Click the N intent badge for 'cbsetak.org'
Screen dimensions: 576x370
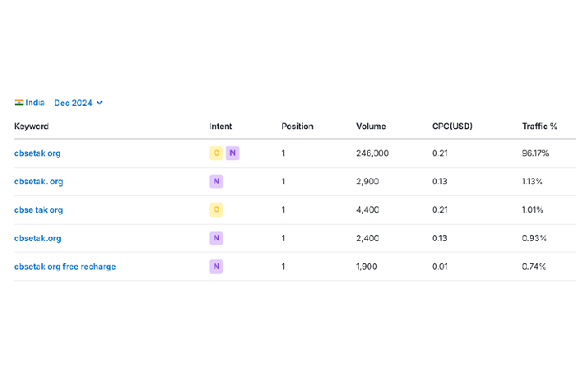coord(216,238)
